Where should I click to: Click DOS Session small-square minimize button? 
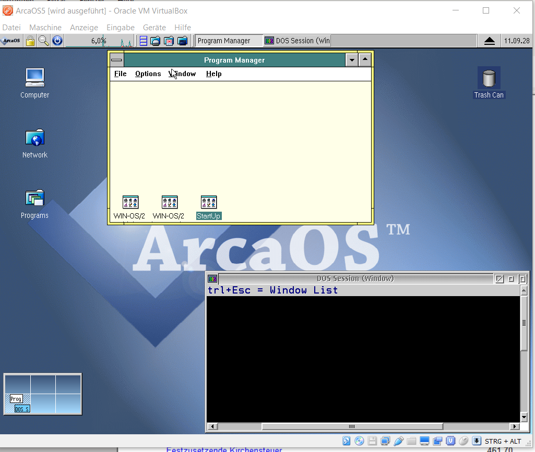[511, 279]
